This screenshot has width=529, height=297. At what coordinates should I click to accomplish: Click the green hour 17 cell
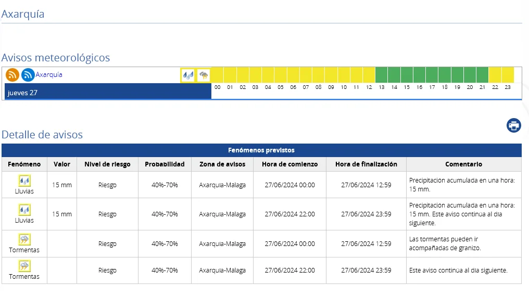pos(432,75)
